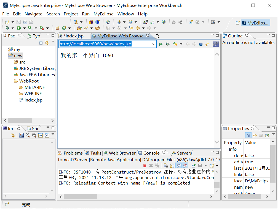Select the src folder
The image size is (278, 209).
coord(20,62)
